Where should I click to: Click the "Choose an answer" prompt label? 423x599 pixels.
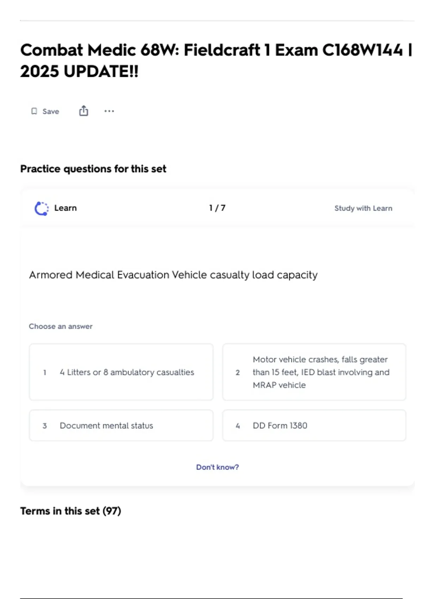61,326
